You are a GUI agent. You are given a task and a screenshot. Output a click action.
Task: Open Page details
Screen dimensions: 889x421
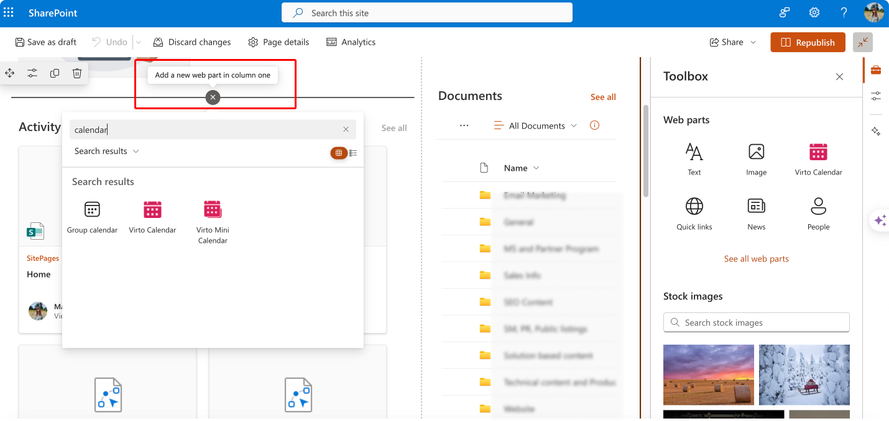(x=279, y=42)
